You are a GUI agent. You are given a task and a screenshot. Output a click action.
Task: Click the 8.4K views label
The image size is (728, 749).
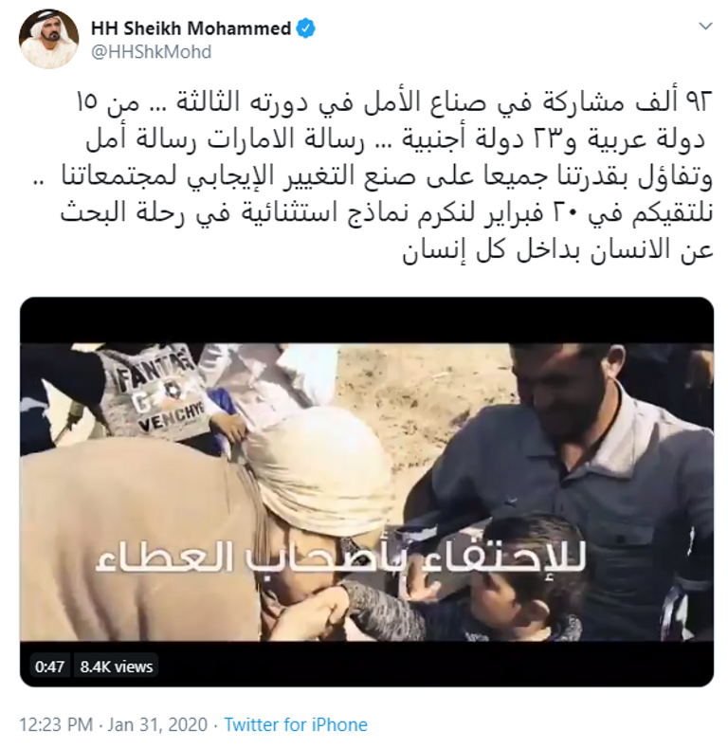116,667
